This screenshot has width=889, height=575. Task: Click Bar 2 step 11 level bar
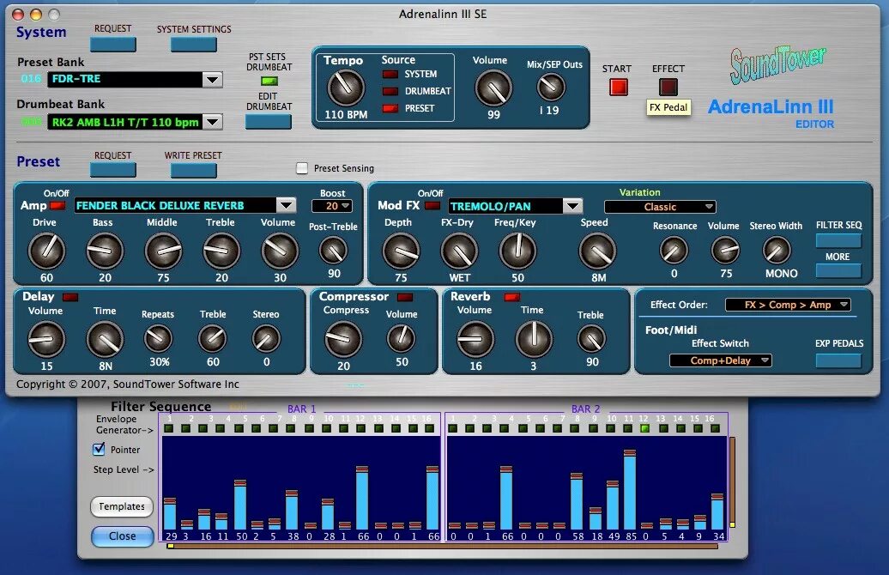point(629,489)
